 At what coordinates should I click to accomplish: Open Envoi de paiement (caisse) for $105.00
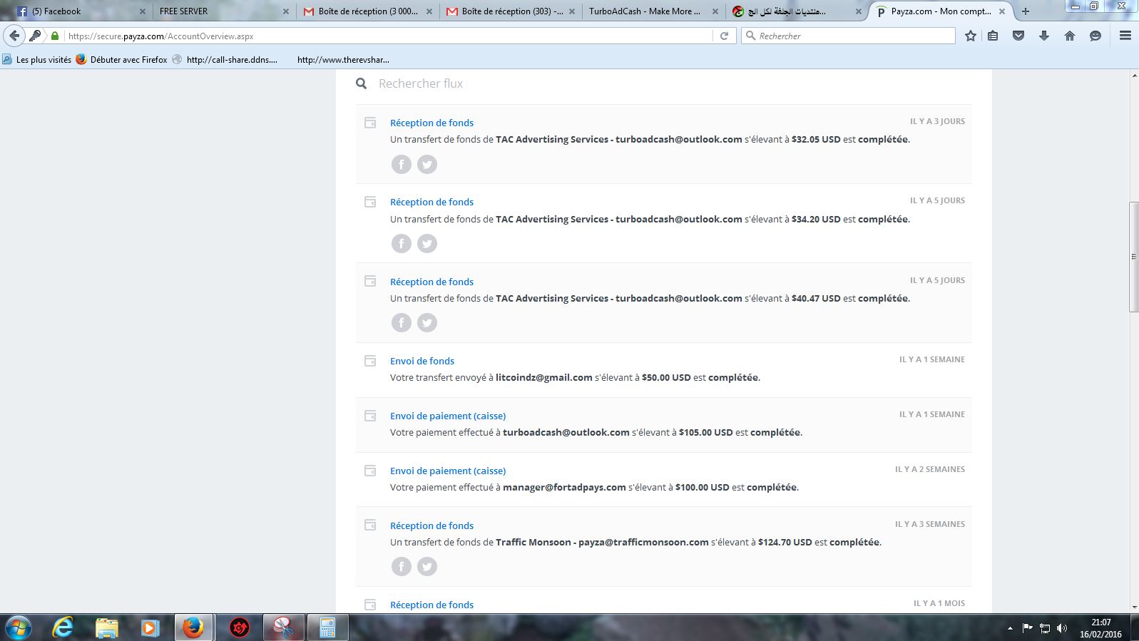click(x=448, y=416)
